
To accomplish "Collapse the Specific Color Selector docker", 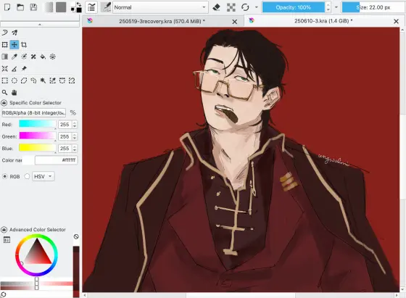I will [x=4, y=103].
